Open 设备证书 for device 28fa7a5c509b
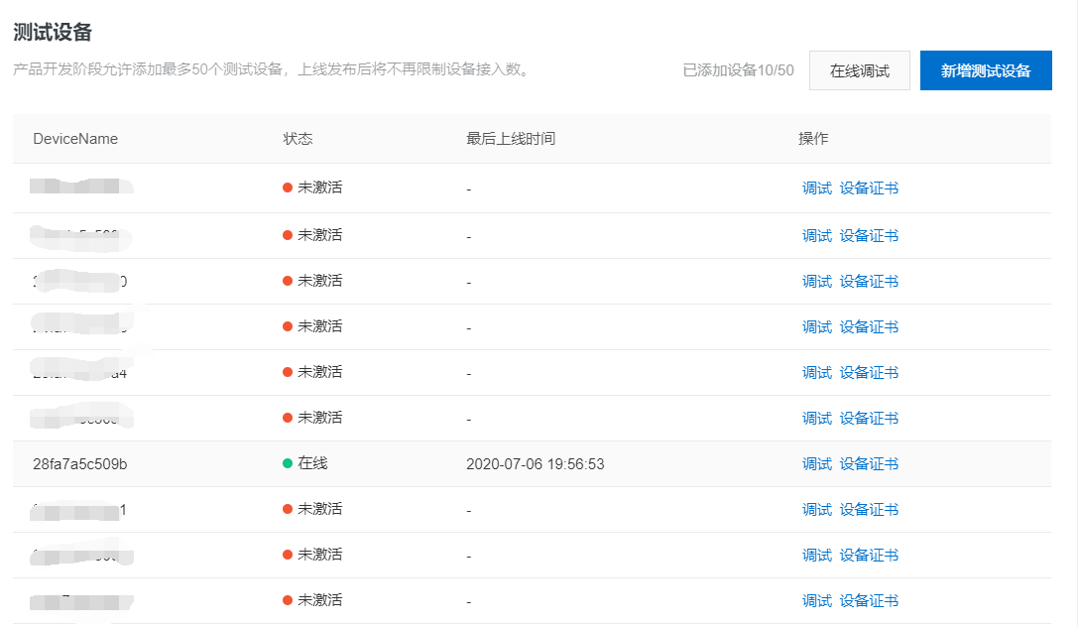1078x627 pixels. (x=869, y=463)
